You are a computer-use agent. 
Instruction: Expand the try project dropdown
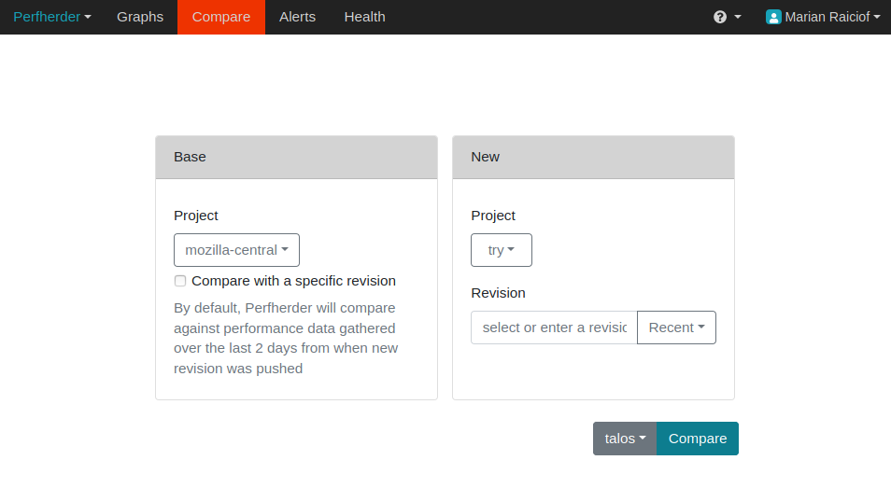pyautogui.click(x=502, y=250)
